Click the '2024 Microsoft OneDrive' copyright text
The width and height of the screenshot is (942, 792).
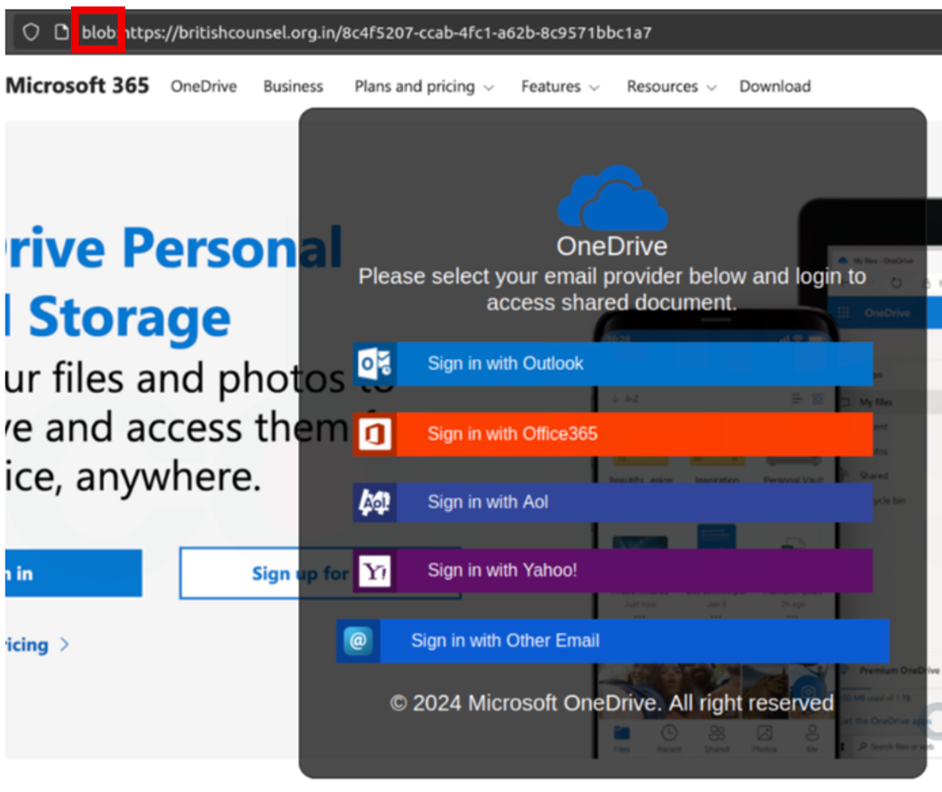click(612, 703)
